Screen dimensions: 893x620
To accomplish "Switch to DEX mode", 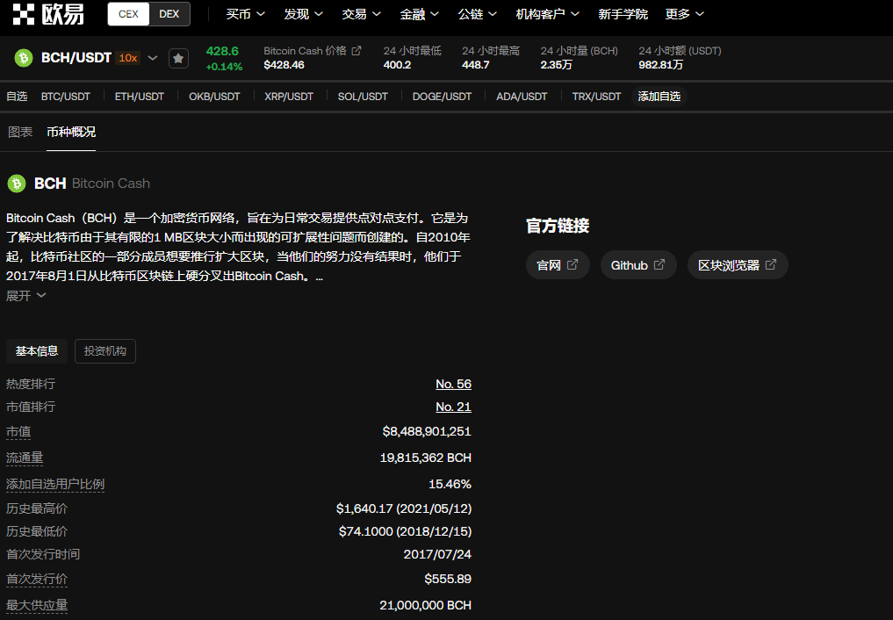I will coord(169,14).
